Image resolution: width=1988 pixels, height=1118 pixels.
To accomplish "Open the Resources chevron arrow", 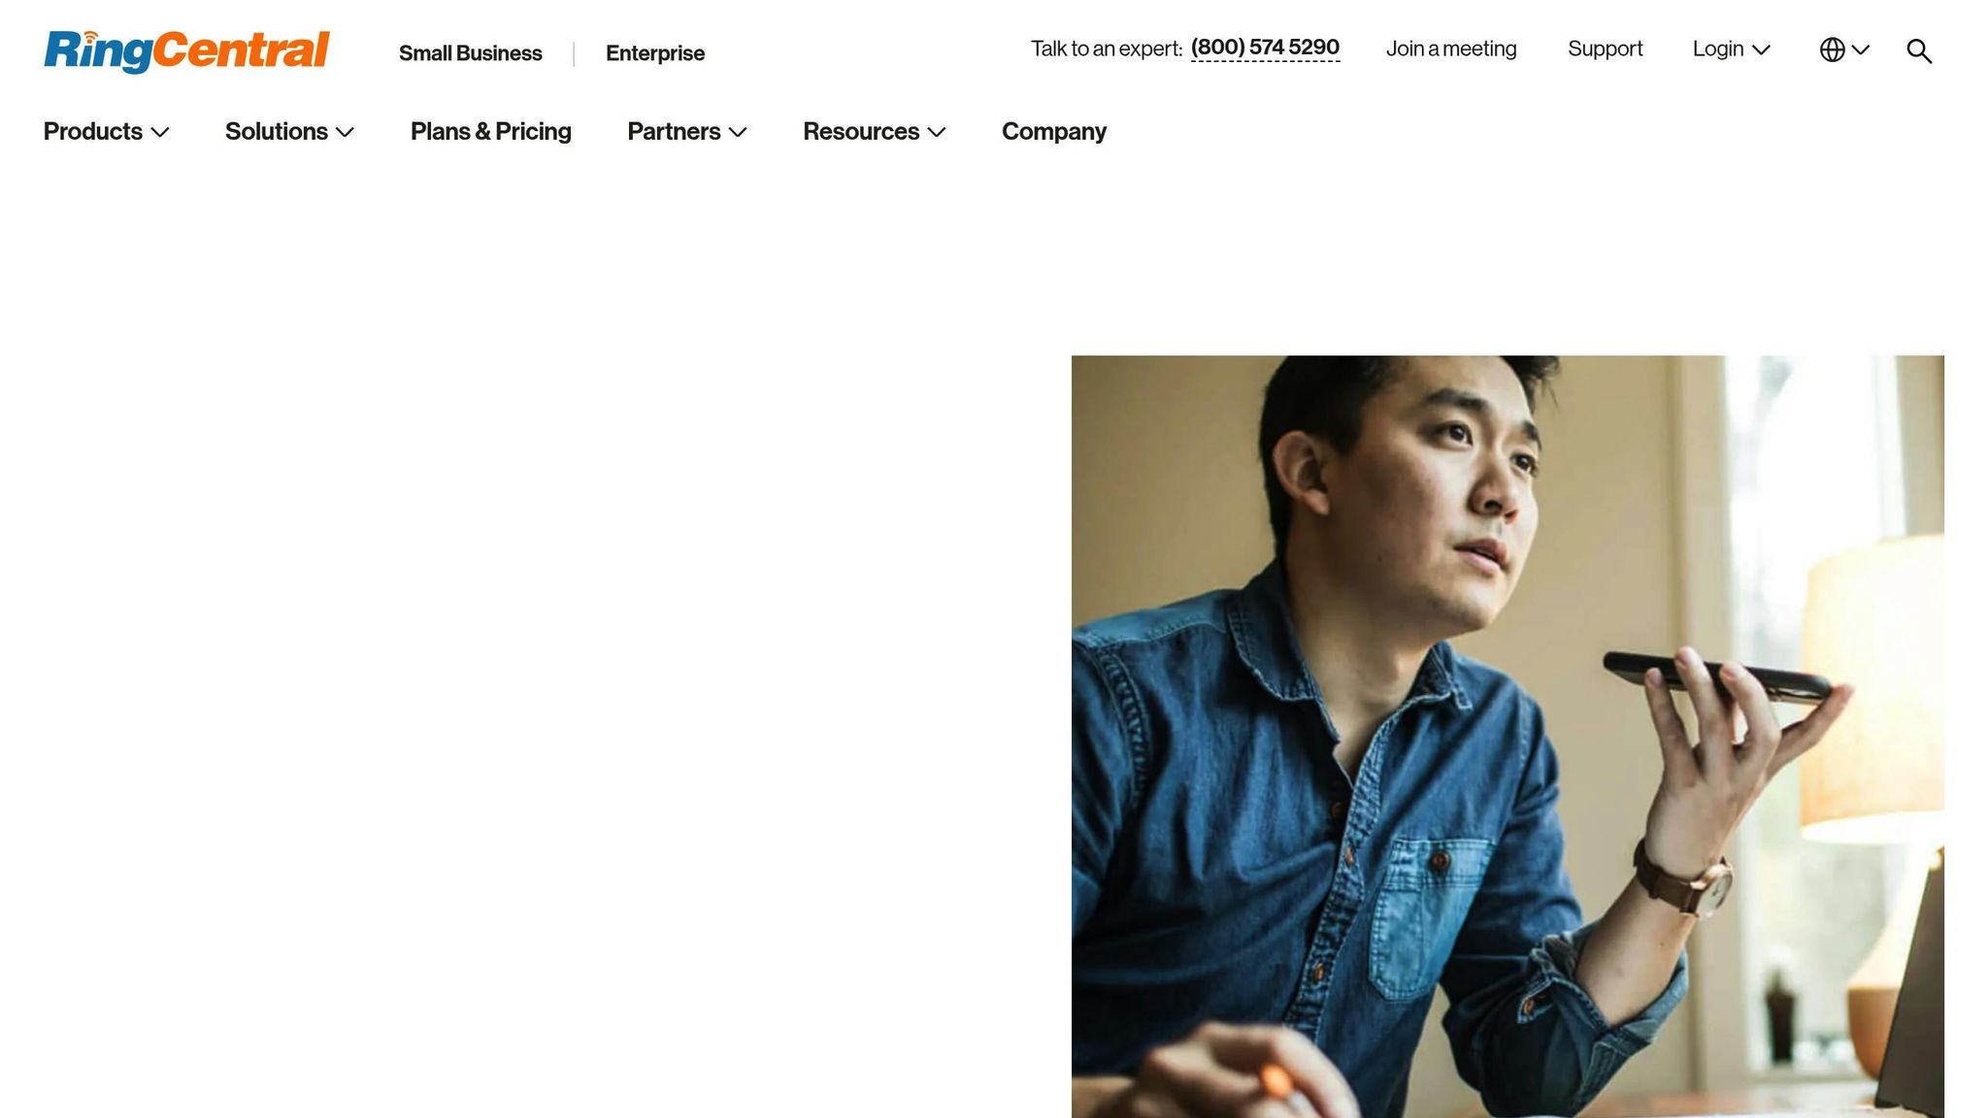I will pyautogui.click(x=937, y=132).
